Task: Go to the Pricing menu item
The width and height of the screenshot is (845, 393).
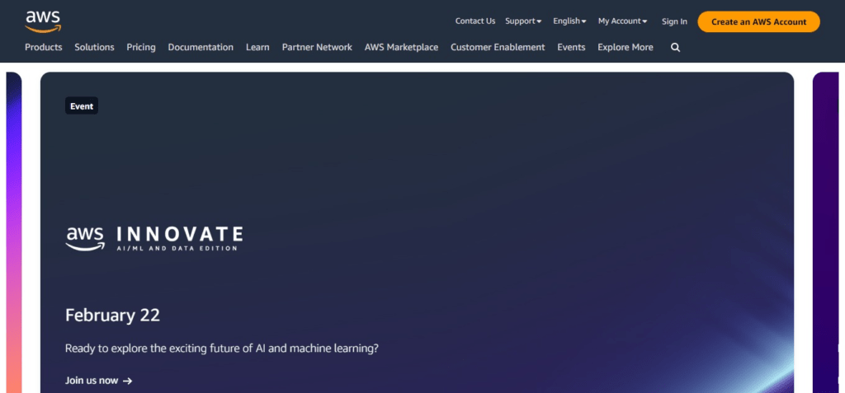Action: tap(141, 48)
